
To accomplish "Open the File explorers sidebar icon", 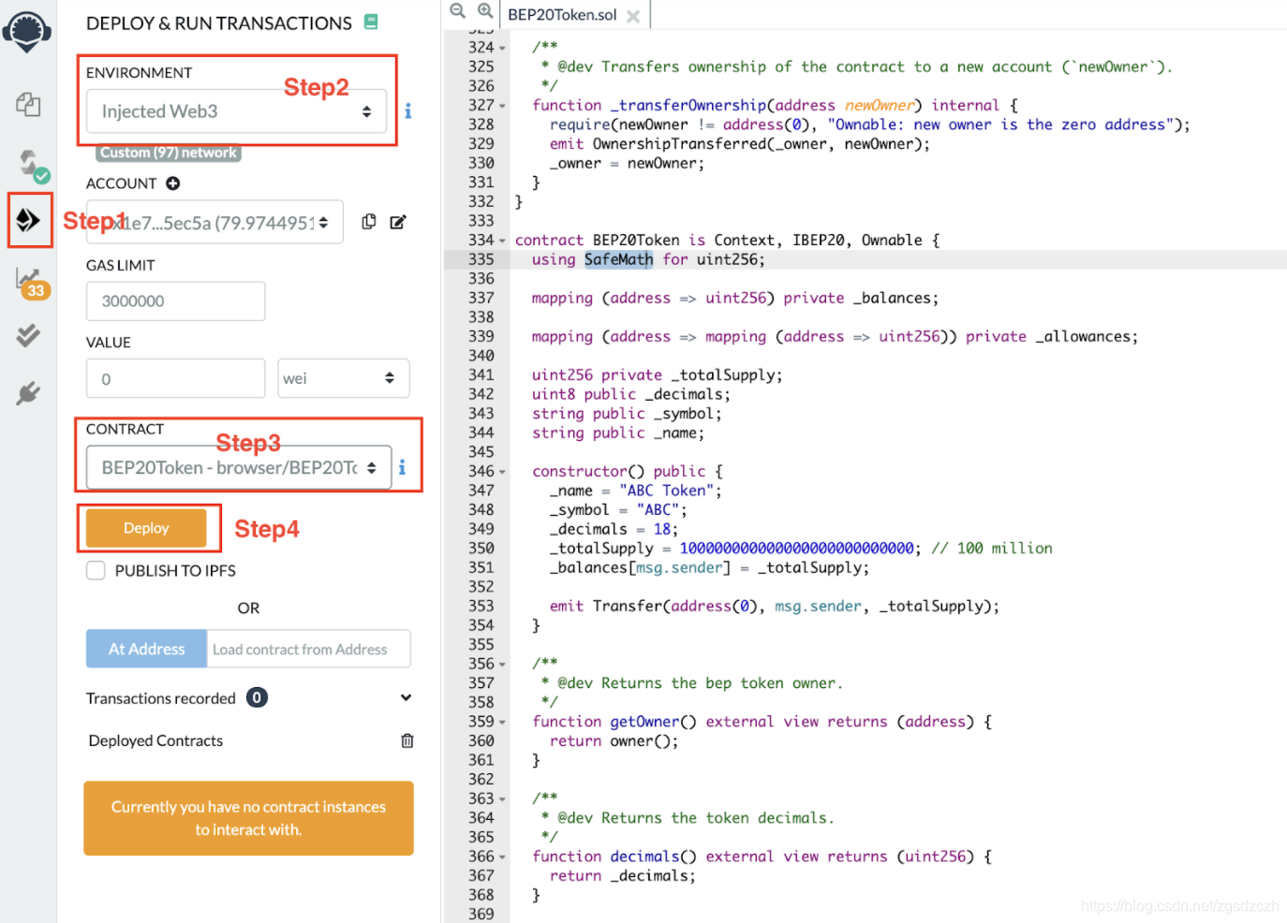I will pyautogui.click(x=28, y=104).
